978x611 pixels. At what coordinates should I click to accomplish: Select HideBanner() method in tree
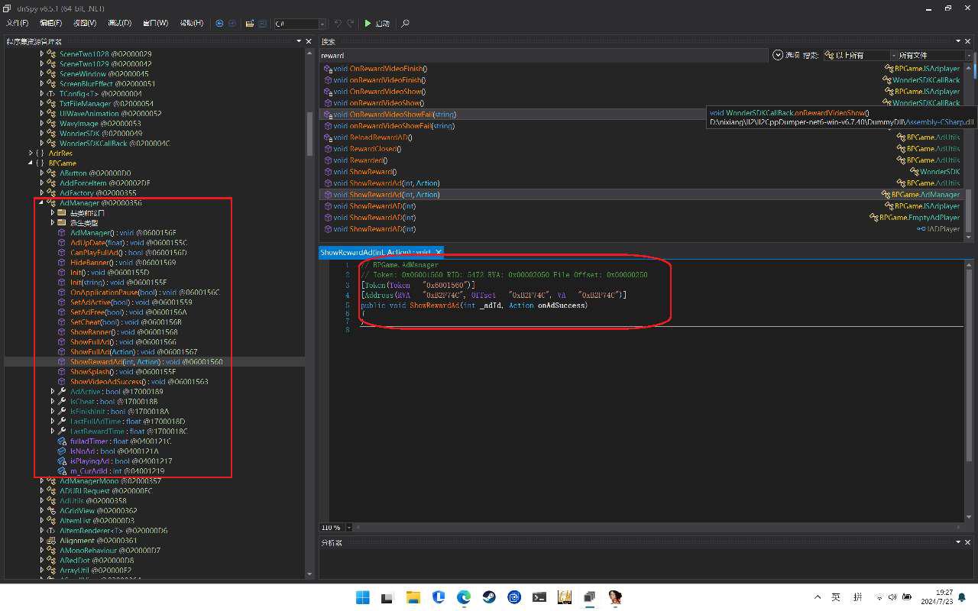coord(123,263)
